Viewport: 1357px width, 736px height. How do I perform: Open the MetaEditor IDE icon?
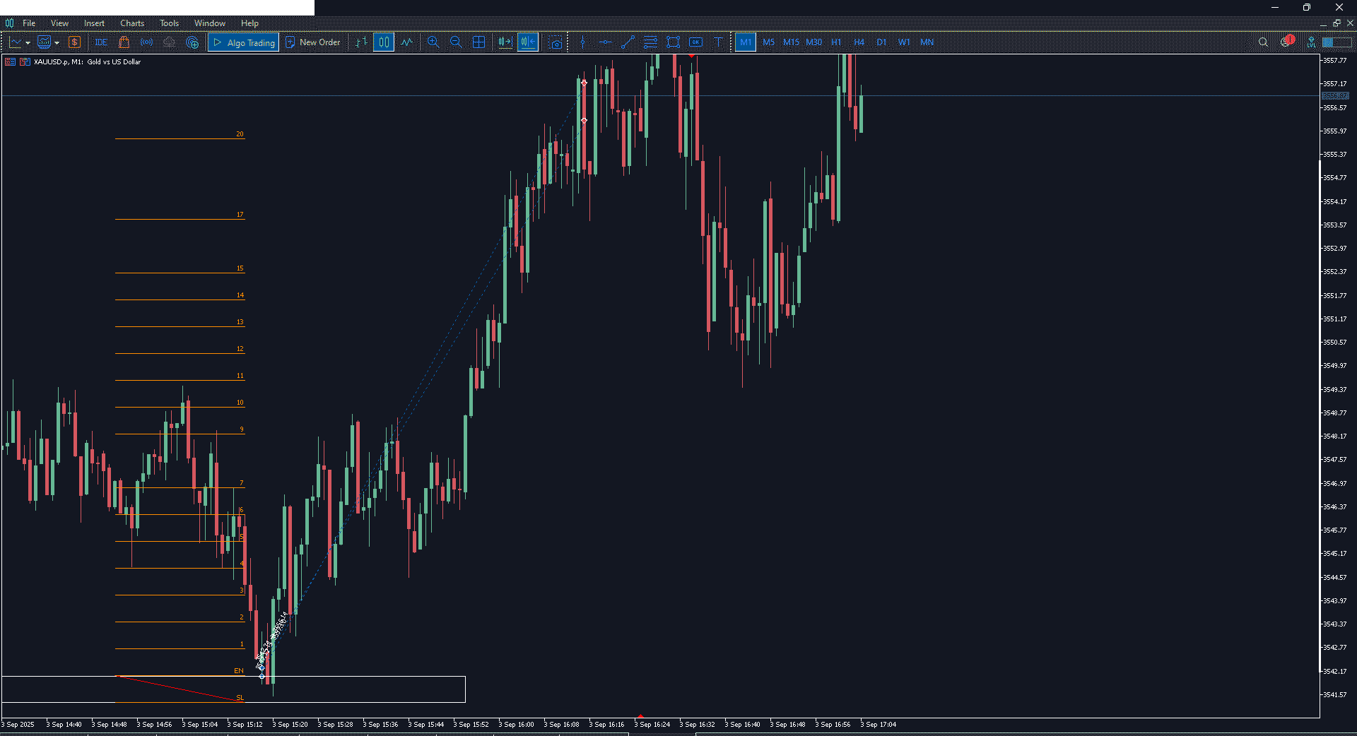(101, 42)
